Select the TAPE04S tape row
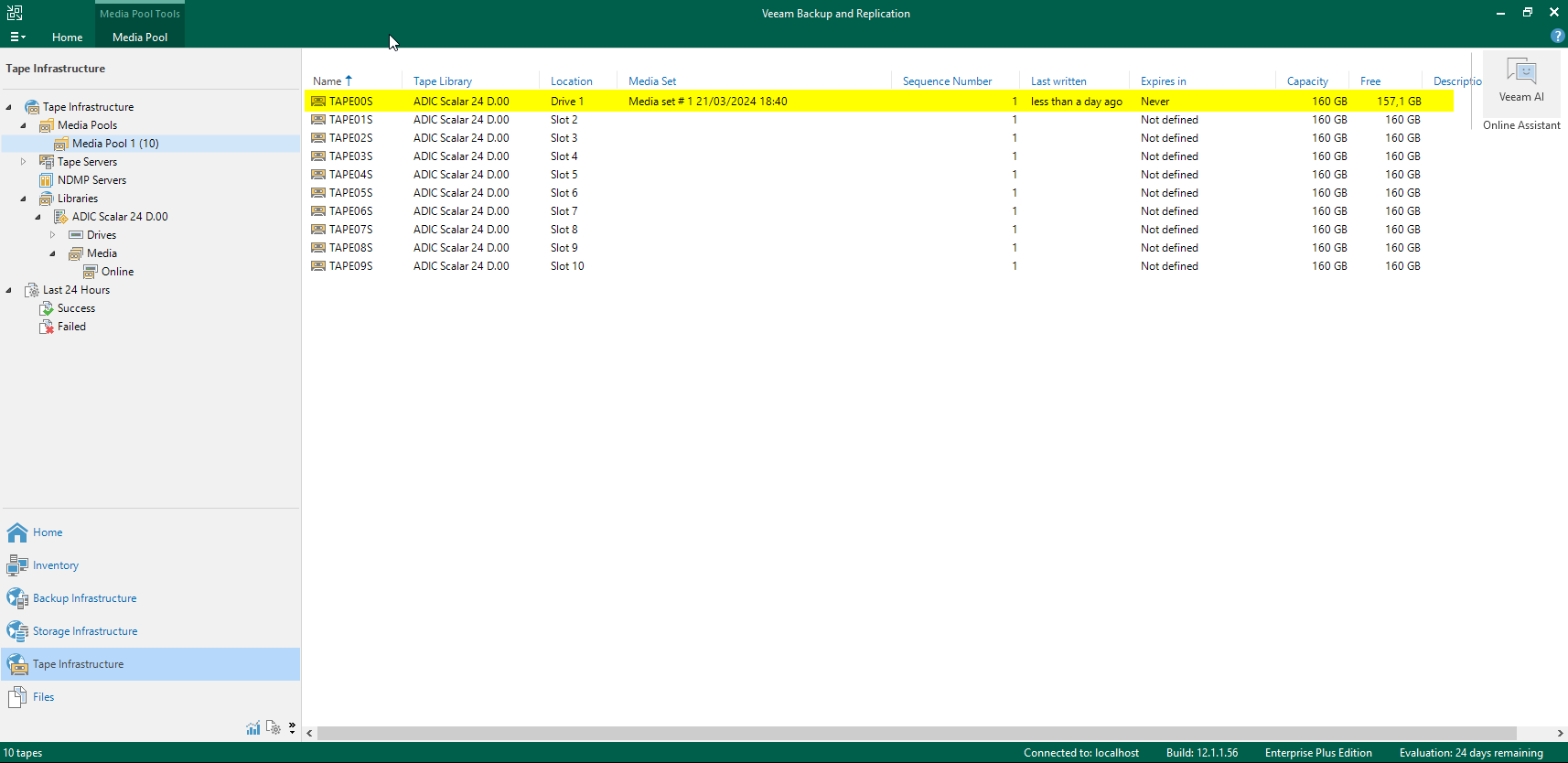 click(879, 175)
